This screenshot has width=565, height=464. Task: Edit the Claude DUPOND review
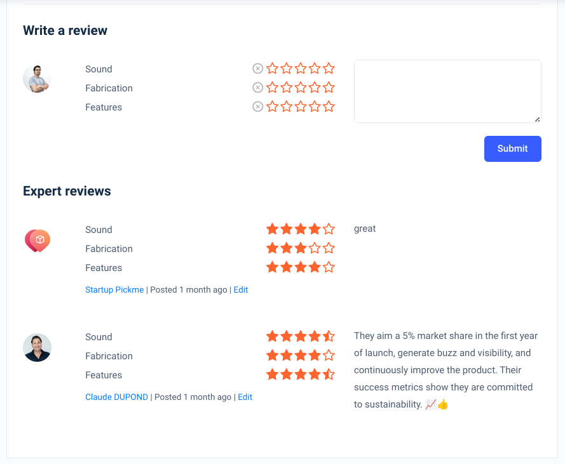tap(245, 397)
